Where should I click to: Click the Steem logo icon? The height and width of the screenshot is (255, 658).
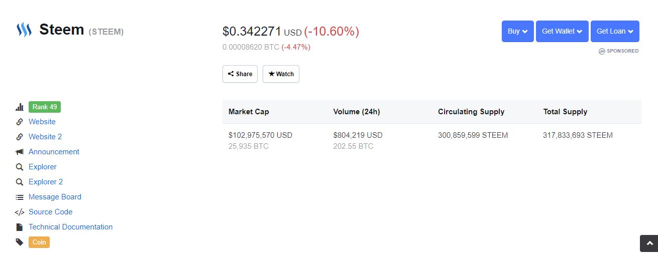pos(24,31)
